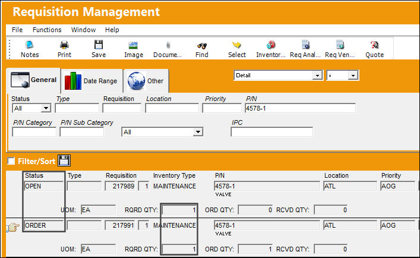420x258 pixels.
Task: Click ORD QTY value in requisition 217991 row
Action: tap(255, 249)
